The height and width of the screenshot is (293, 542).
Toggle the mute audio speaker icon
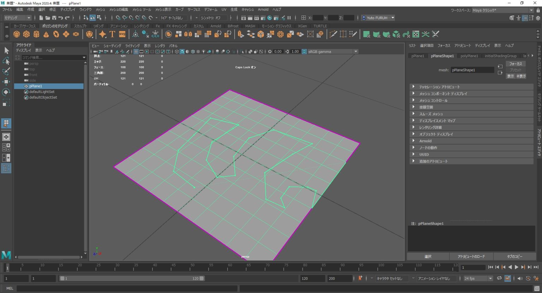[x=520, y=278]
